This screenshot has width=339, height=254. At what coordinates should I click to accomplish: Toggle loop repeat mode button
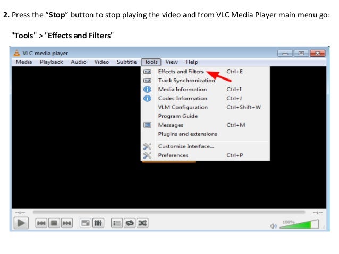pyautogui.click(x=130, y=223)
